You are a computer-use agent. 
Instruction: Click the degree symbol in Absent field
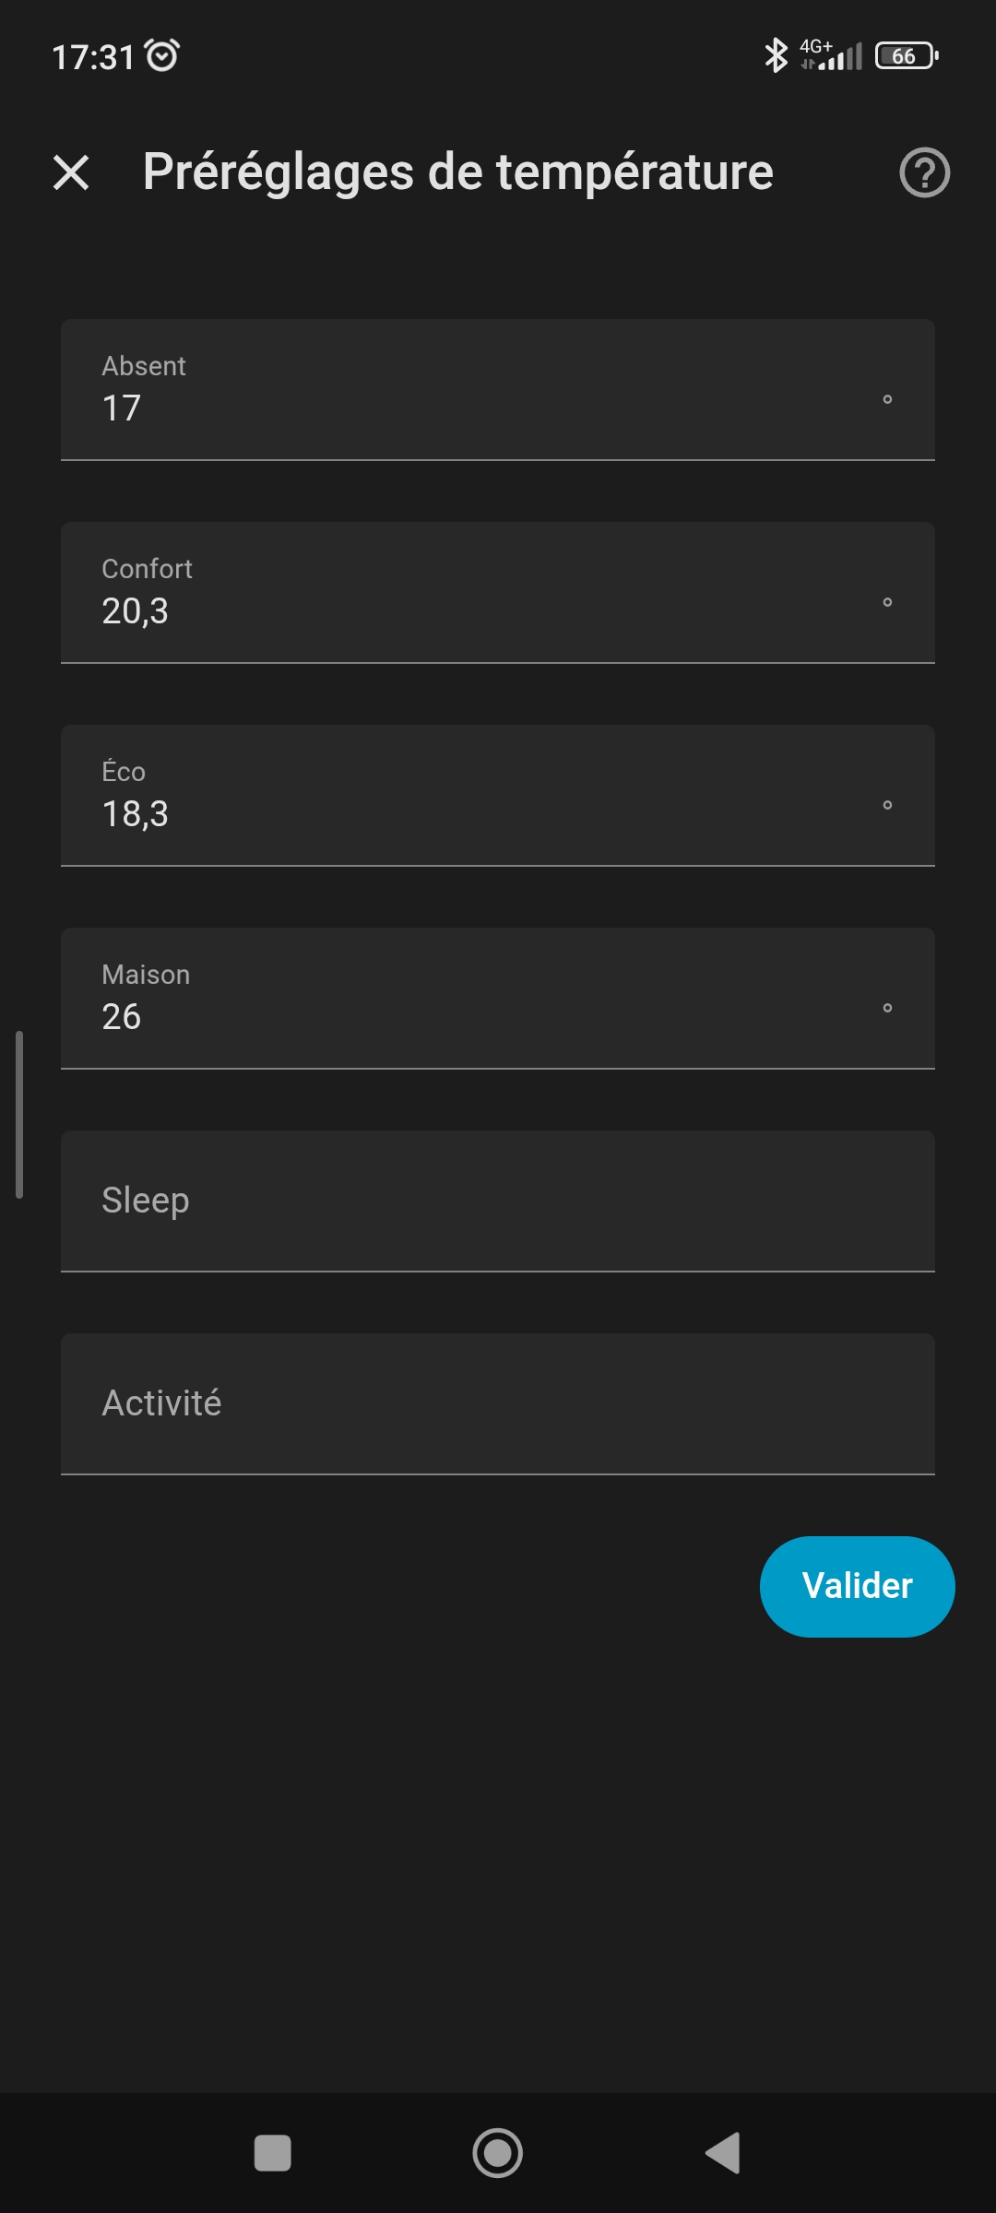(887, 399)
